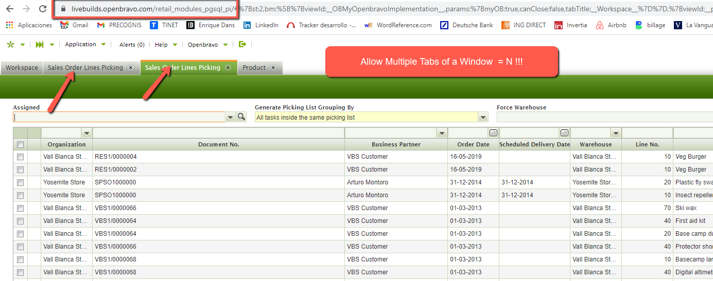Screen dimensions: 713x281
Task: Check the Digital altimeter row checkbox
Action: tap(20, 272)
